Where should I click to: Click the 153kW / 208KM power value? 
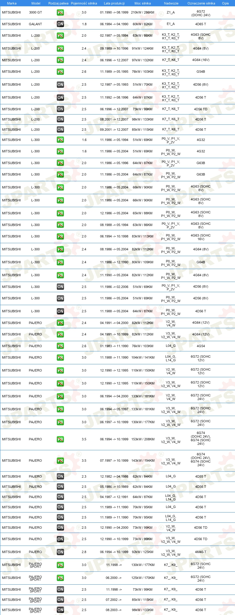[x=143, y=439]
